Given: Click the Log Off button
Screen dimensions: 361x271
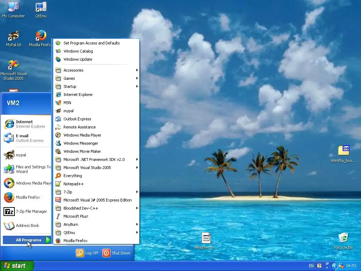Looking at the screenshot, I should [87, 253].
